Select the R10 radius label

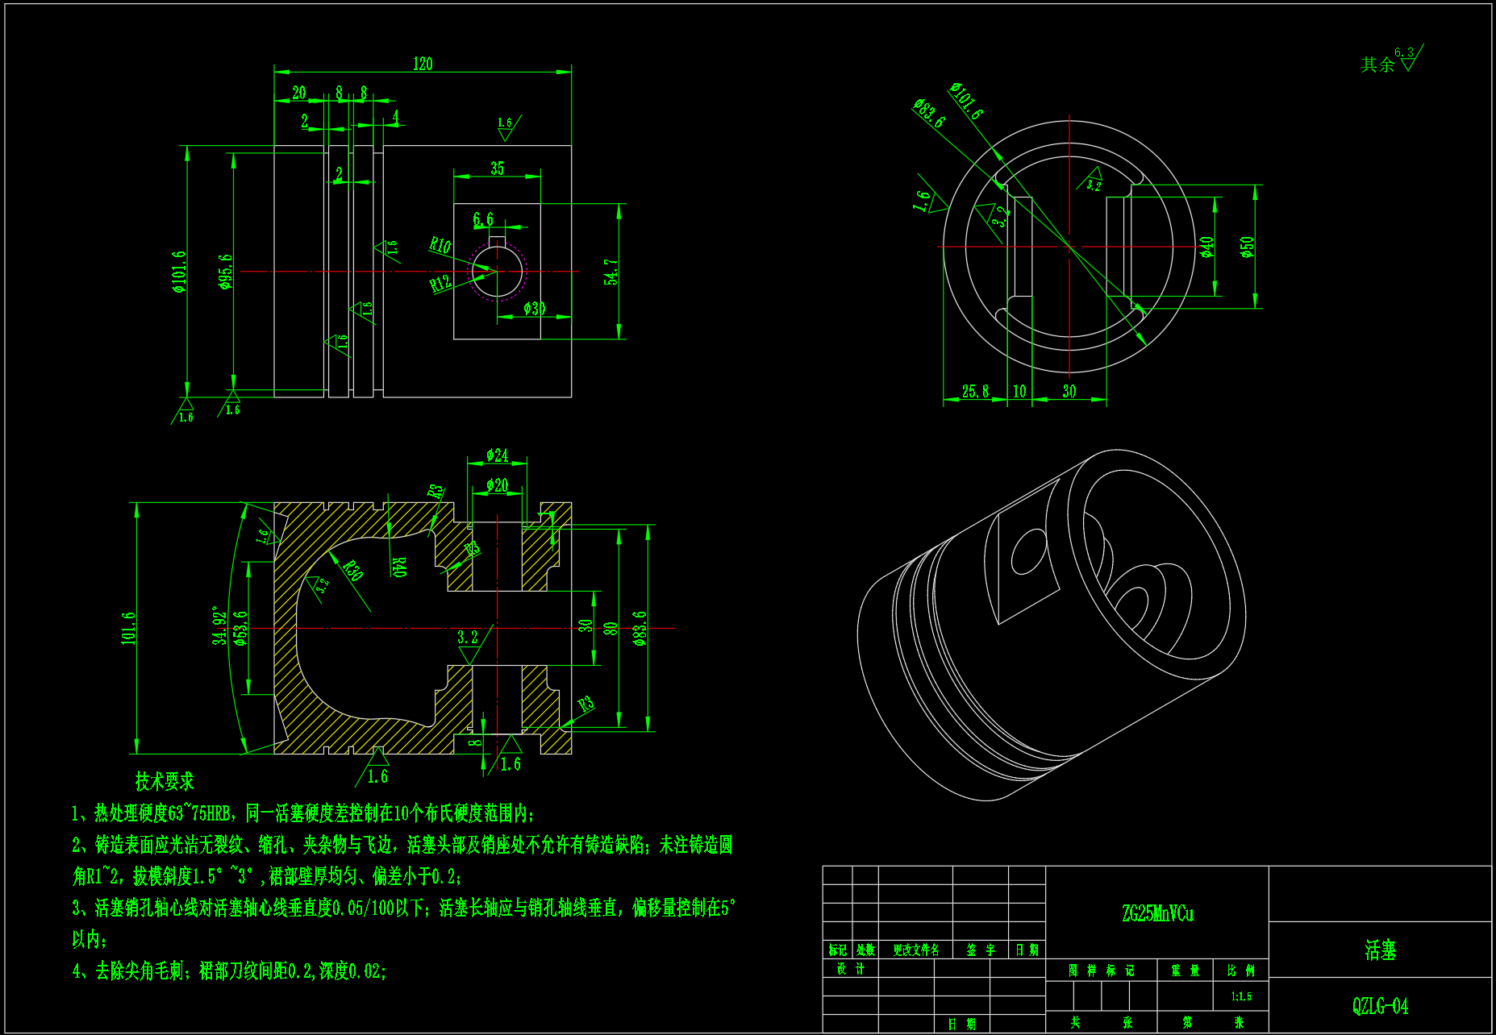pyautogui.click(x=440, y=245)
